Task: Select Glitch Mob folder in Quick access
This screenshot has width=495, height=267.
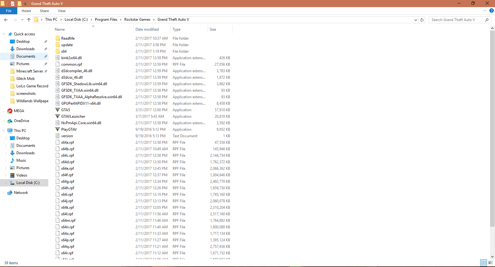Action: 25,79
